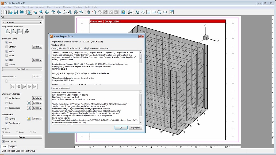
Task: Check the Iso-Surfaces checkbox
Action: click(x=7, y=98)
